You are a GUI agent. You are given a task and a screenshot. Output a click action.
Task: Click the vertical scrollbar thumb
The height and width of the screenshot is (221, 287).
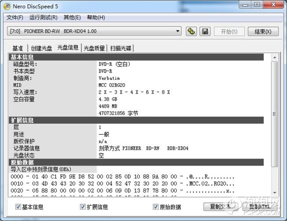coord(275,114)
